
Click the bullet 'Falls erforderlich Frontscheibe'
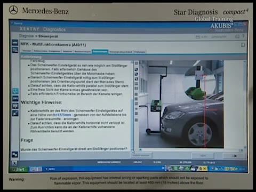[76, 94]
